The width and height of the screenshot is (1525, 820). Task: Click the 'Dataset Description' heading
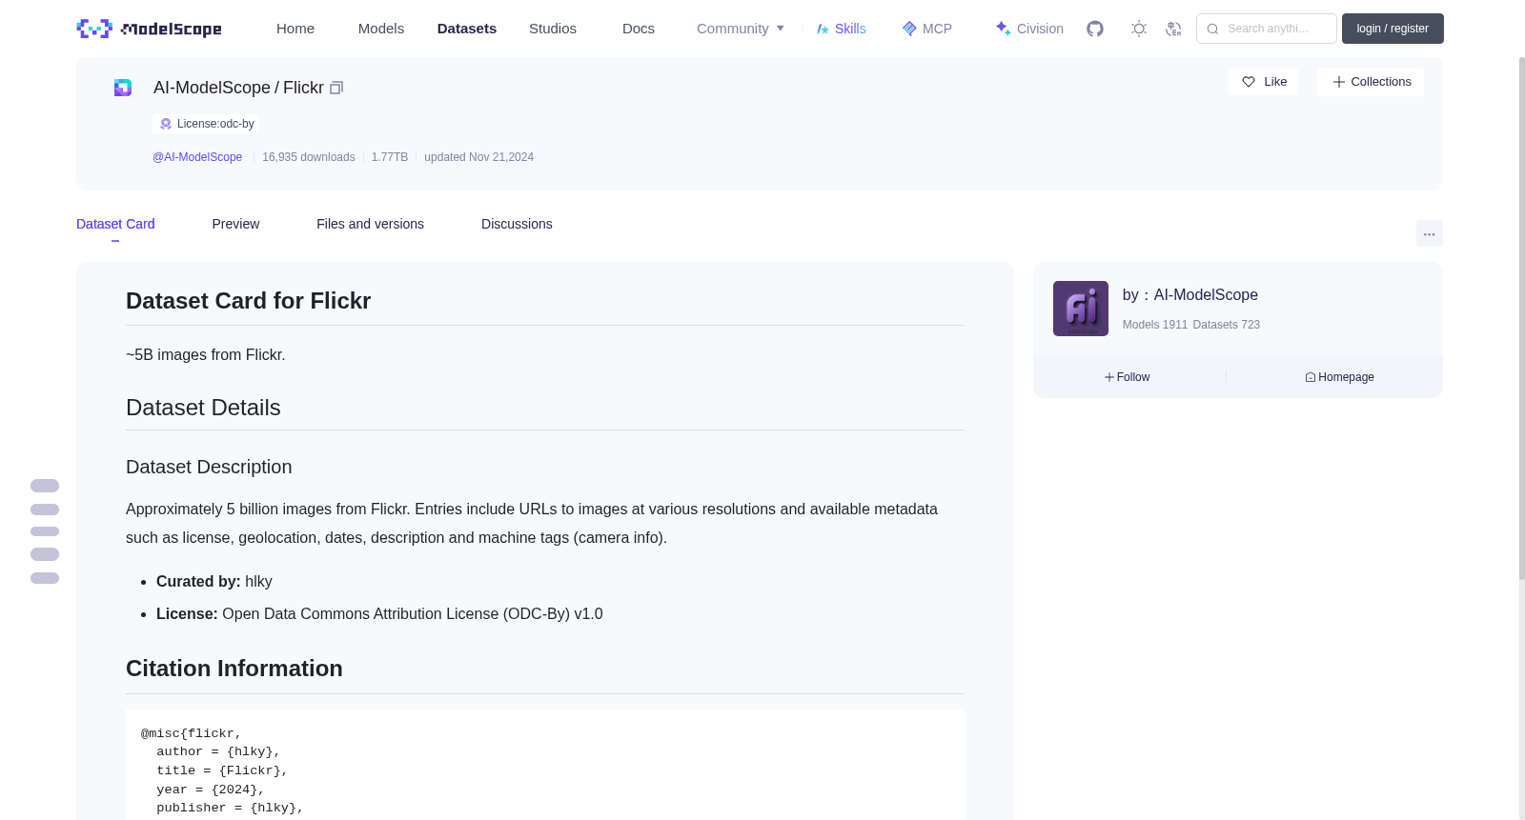(209, 467)
